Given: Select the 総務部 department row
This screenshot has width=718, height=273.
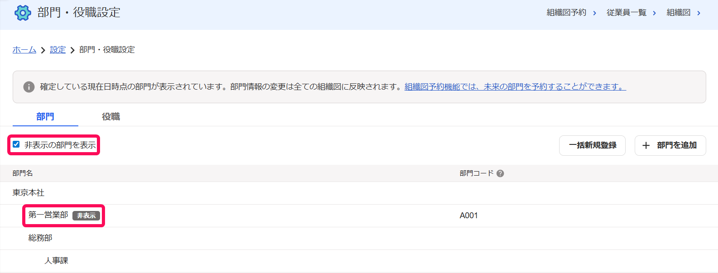Looking at the screenshot, I should coord(359,239).
